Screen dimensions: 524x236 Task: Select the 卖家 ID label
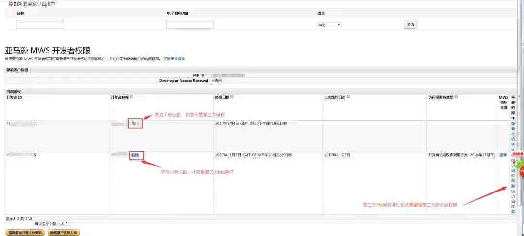point(200,75)
